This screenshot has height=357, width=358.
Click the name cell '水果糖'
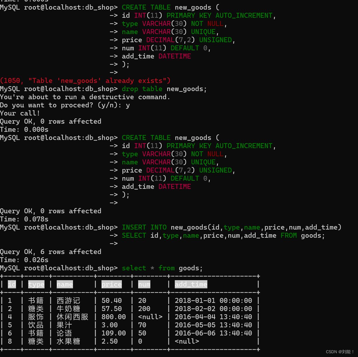[x=68, y=341]
